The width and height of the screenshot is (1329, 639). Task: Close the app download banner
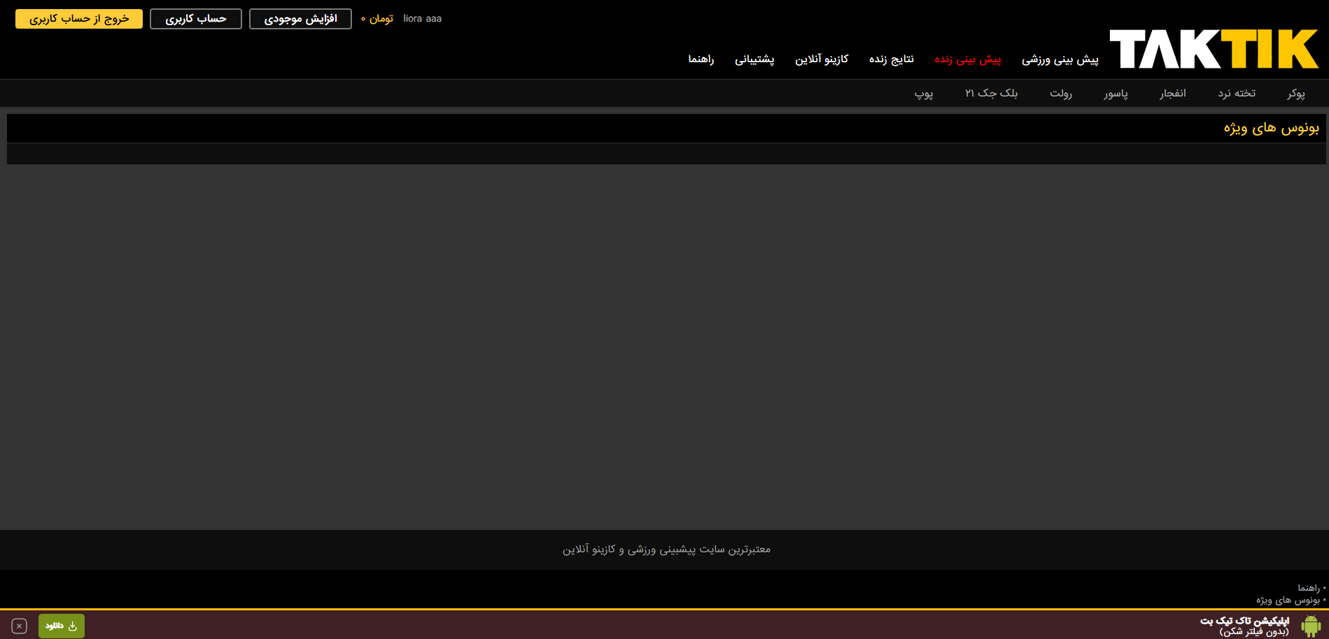point(20,626)
